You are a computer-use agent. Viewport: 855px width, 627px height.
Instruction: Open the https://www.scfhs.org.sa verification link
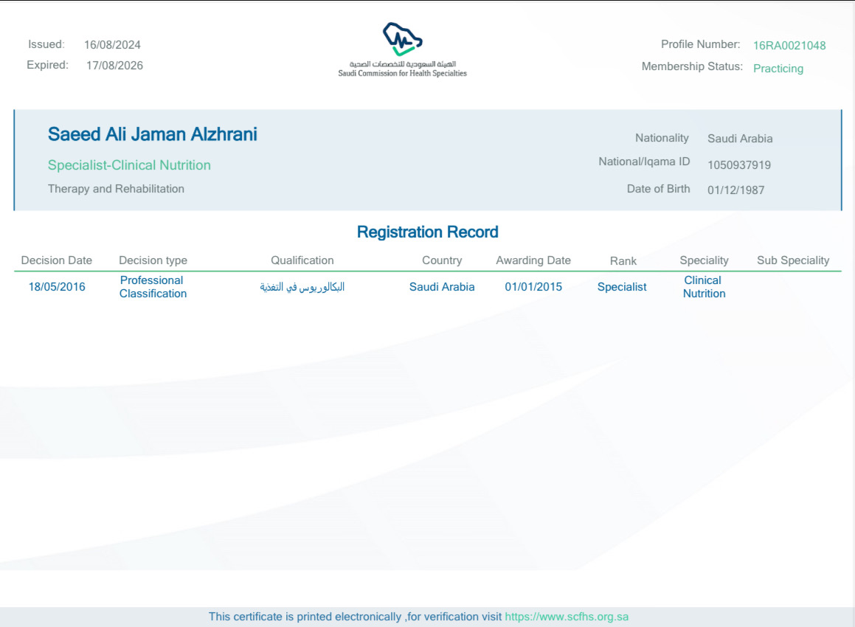[567, 617]
